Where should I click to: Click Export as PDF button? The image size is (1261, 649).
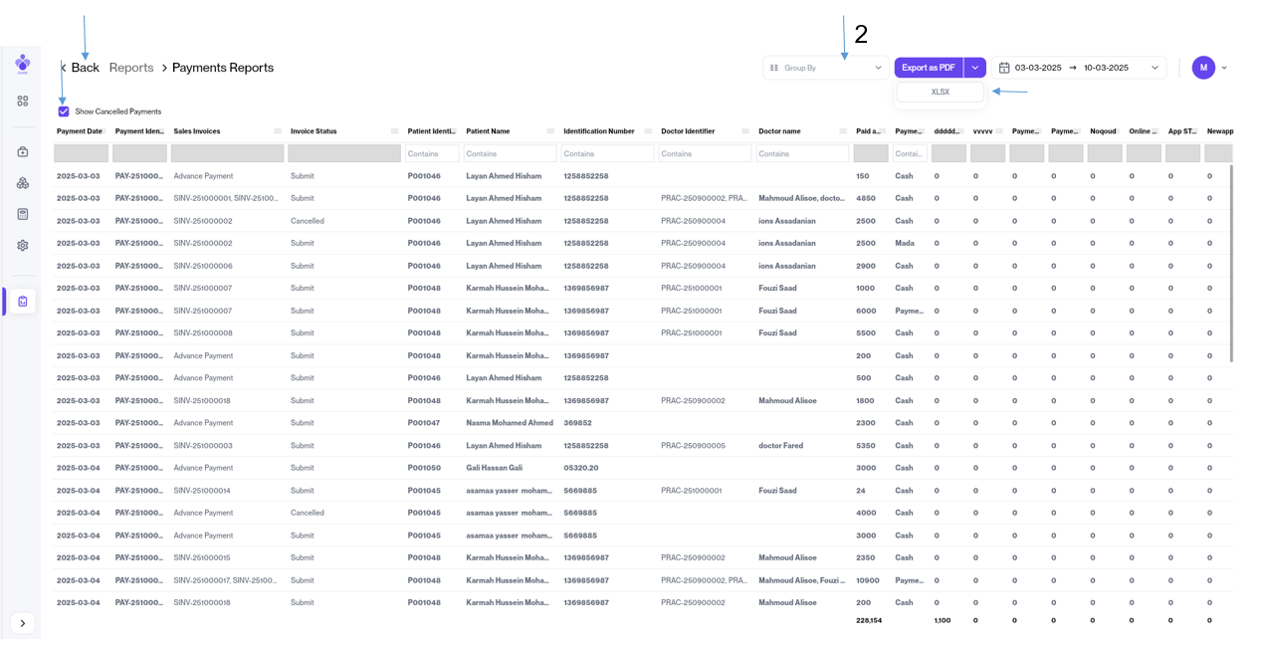point(928,68)
